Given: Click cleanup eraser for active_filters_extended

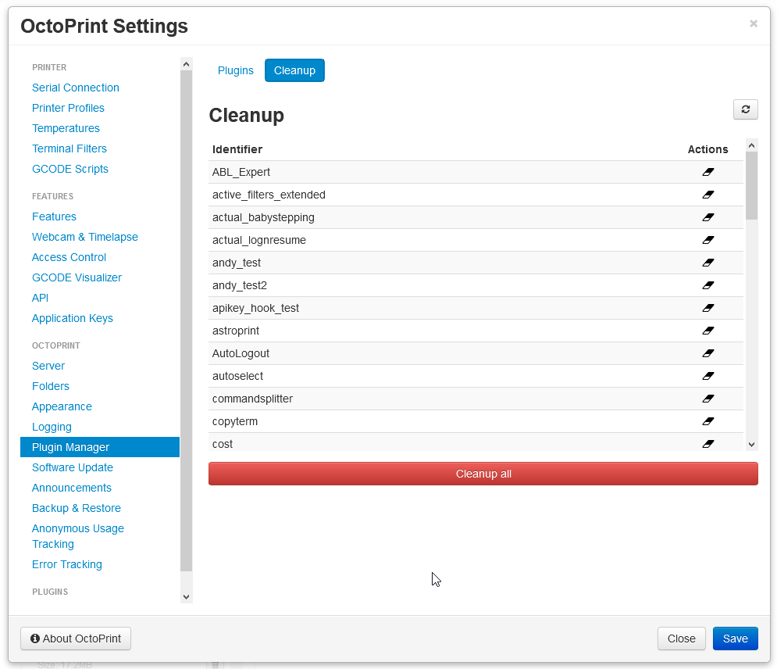Looking at the screenshot, I should point(707,195).
